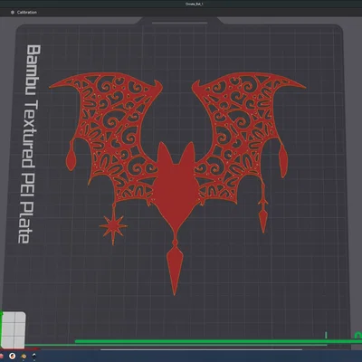Open the round avatar taskbar icon
The width and height of the screenshot is (362, 362).
(x=12, y=357)
